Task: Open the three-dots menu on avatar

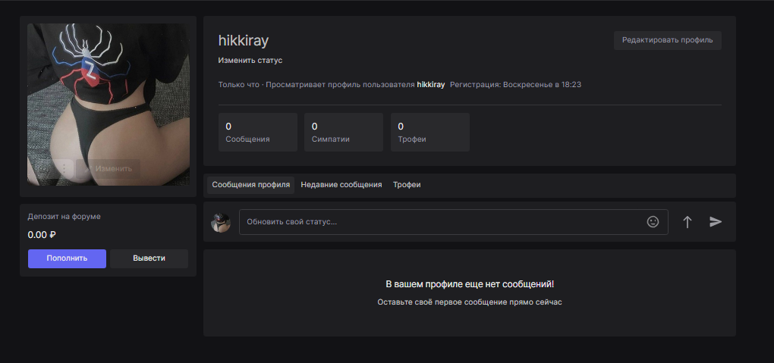Action: [64, 168]
